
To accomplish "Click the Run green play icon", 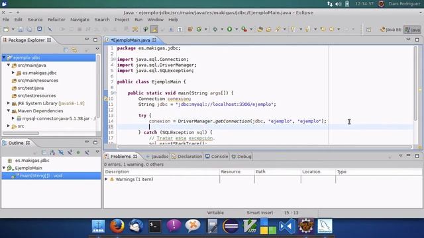I will pos(230,29).
